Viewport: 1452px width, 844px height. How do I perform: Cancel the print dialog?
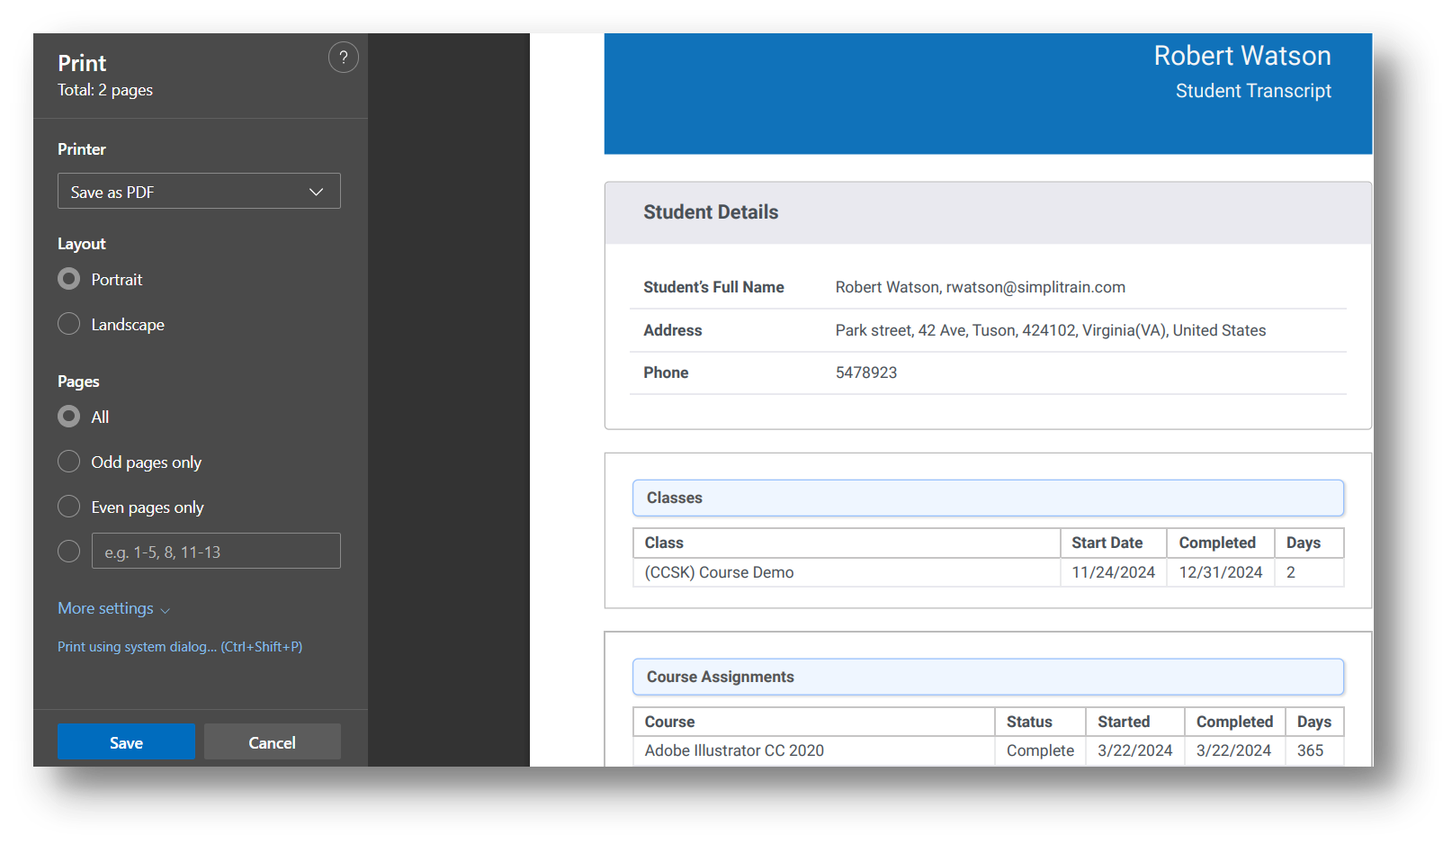272,742
